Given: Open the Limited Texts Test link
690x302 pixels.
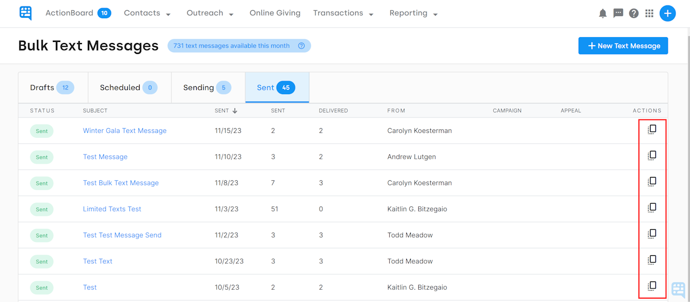Looking at the screenshot, I should 112,209.
